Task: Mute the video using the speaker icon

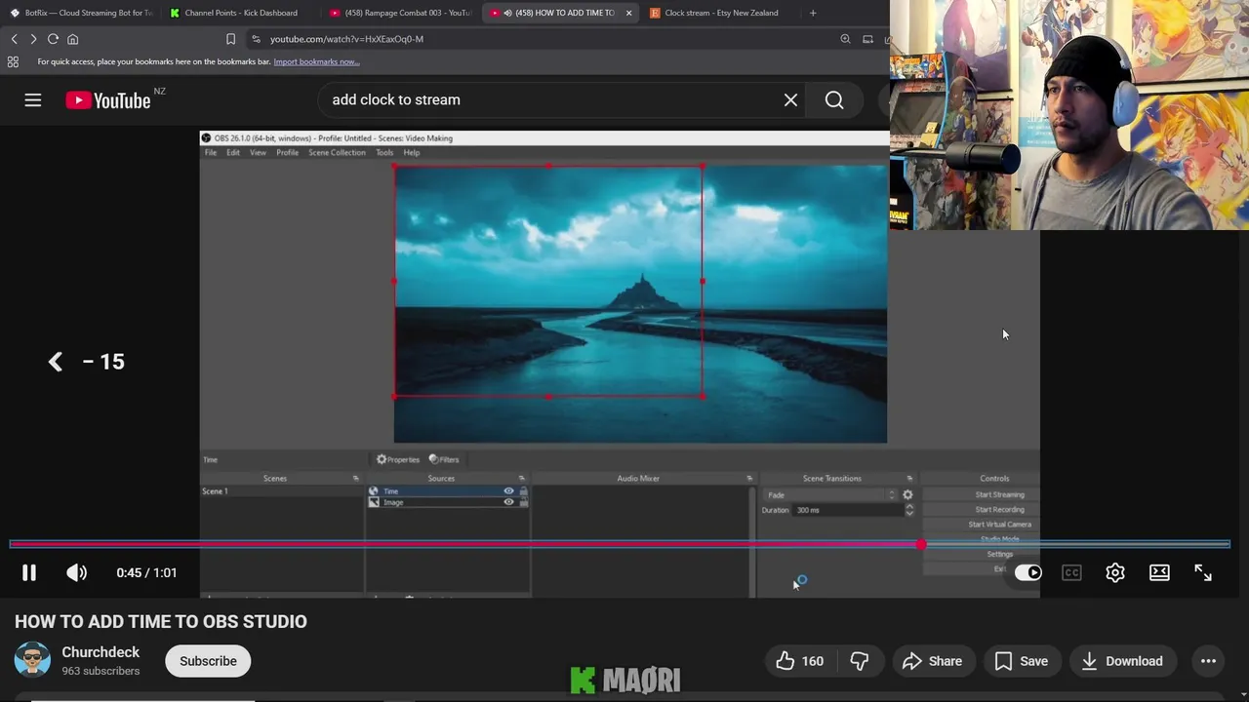Action: (x=76, y=573)
